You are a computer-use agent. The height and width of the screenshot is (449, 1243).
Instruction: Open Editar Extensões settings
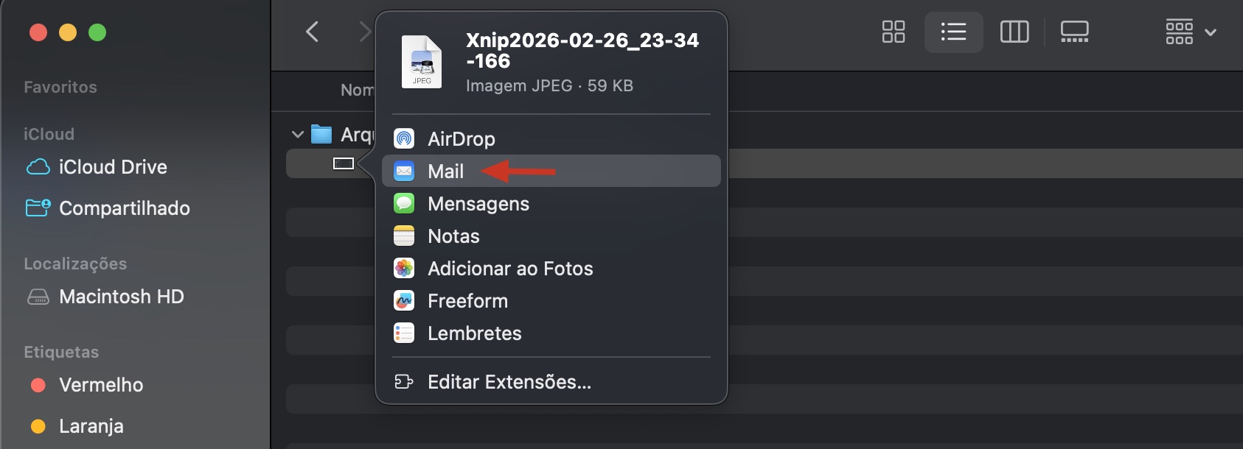click(508, 382)
